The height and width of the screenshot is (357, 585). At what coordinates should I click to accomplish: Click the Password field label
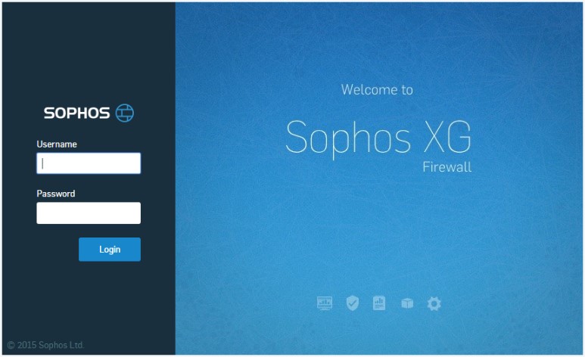tap(56, 194)
